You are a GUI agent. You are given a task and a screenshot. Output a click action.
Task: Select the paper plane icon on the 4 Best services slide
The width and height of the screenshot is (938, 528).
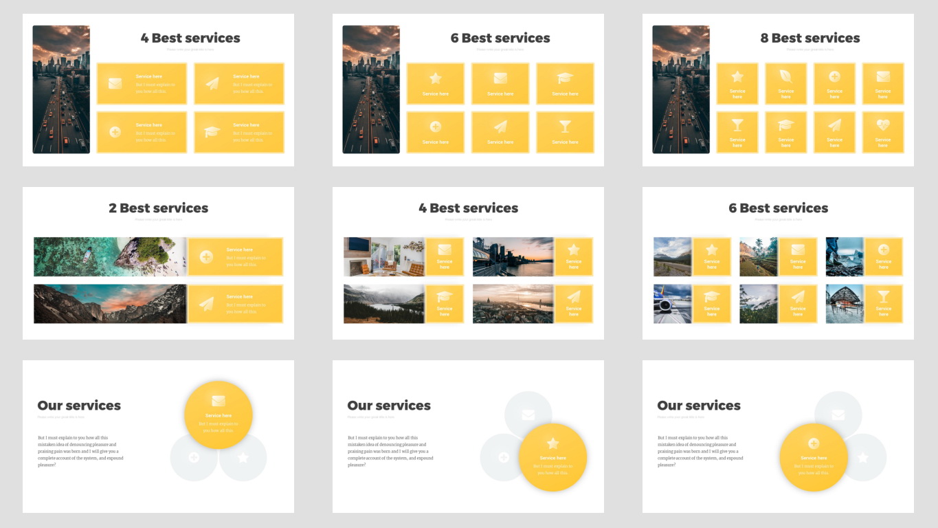coord(212,82)
